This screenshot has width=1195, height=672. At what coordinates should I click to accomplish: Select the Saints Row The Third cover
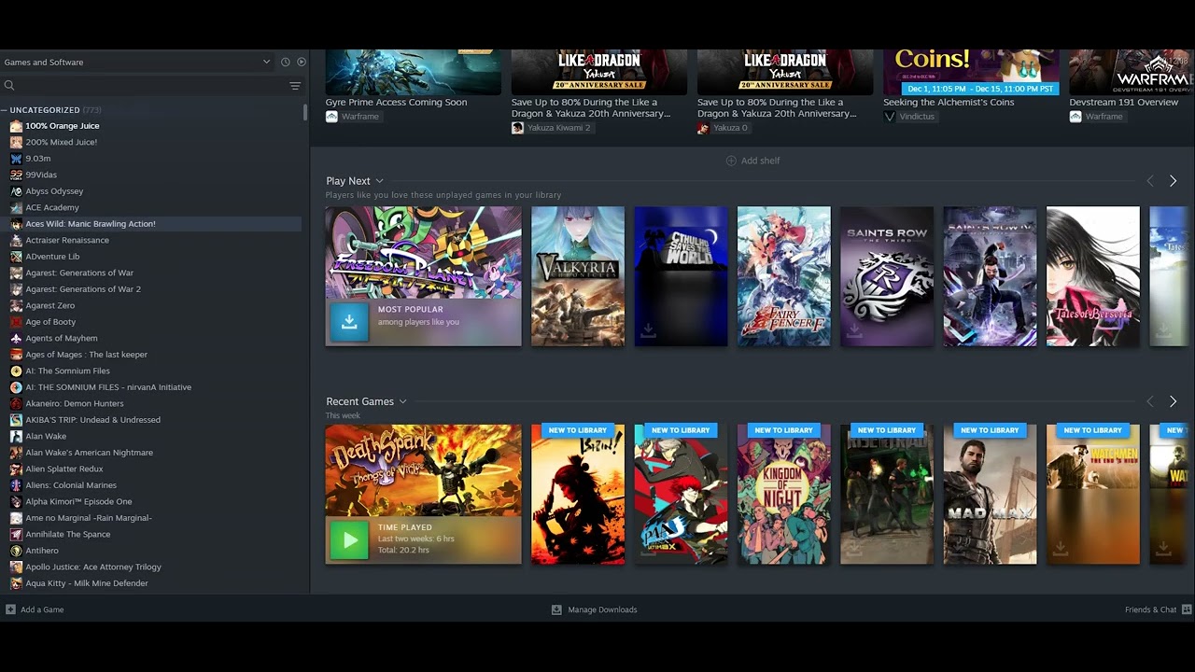[887, 276]
